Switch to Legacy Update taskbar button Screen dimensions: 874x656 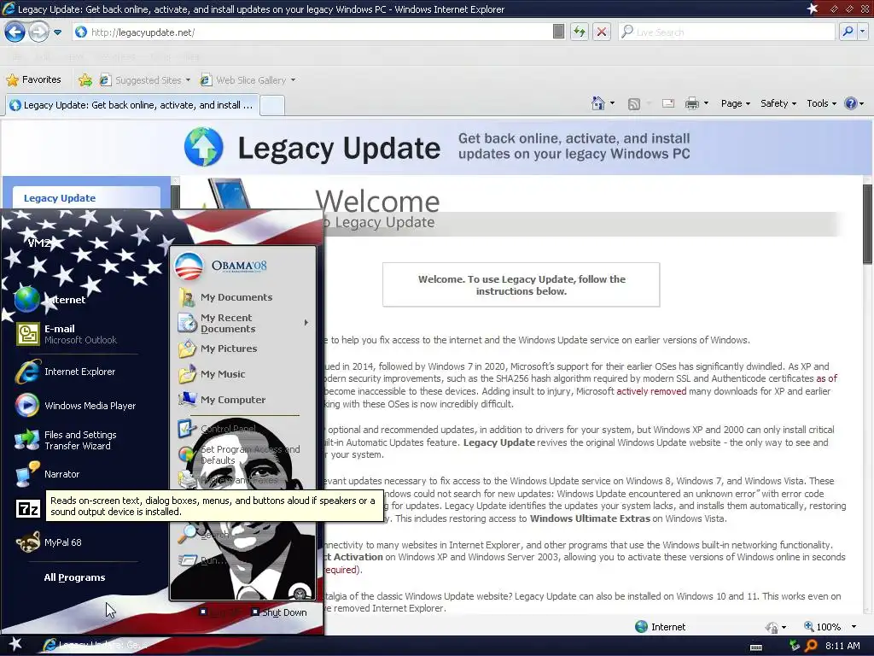click(95, 645)
